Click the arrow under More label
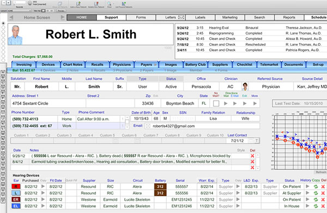This screenshot has height=213, width=327. [x=255, y=103]
